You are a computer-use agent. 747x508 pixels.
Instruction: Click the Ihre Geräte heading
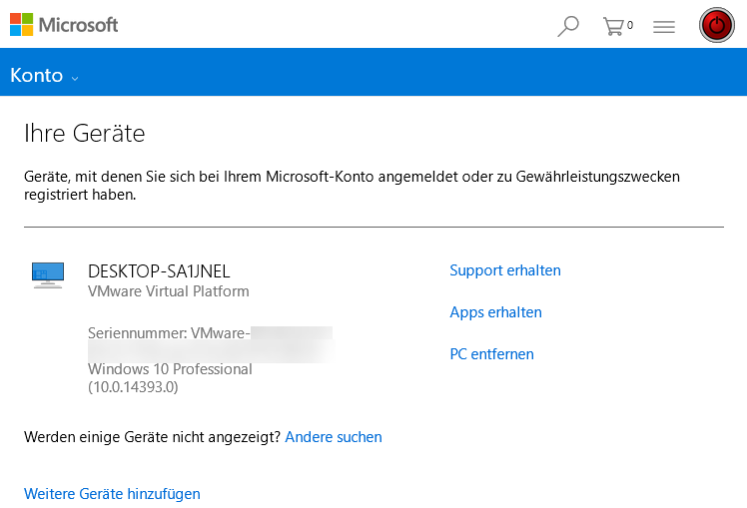pos(84,133)
